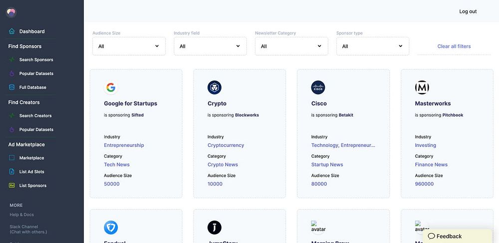Click the Crypto card title

(217, 104)
